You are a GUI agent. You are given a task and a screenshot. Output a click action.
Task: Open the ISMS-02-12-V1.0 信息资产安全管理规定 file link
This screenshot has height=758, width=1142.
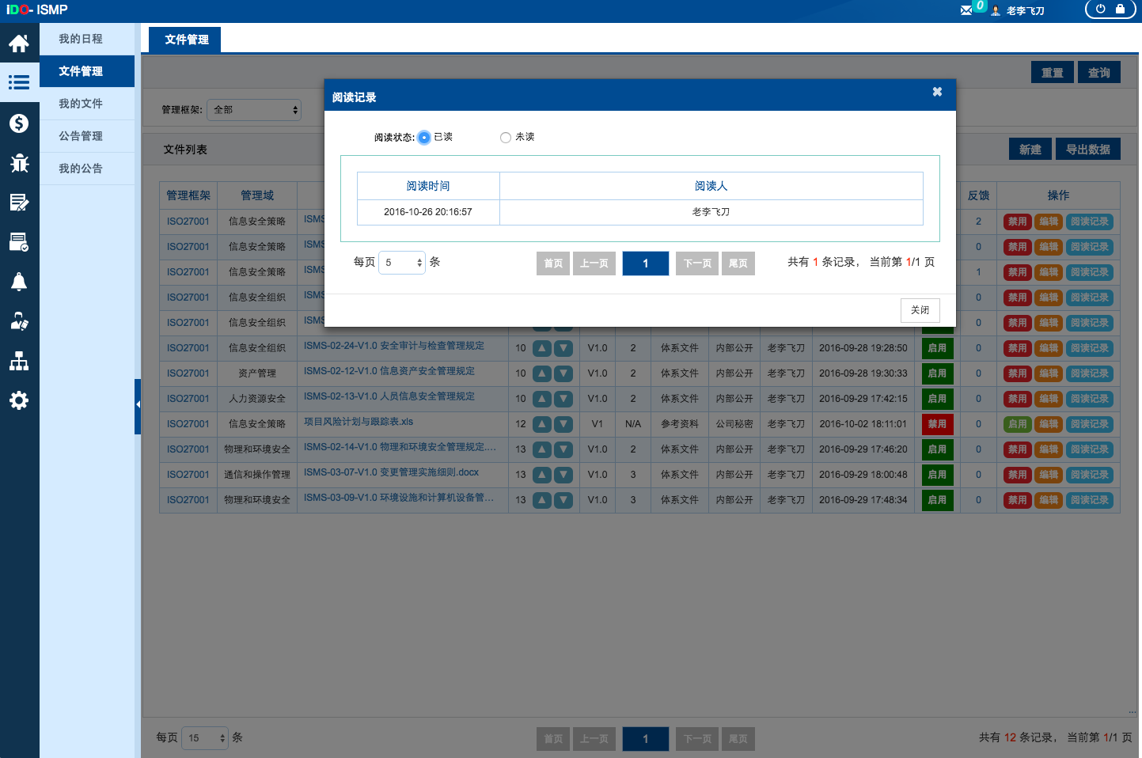click(x=389, y=371)
